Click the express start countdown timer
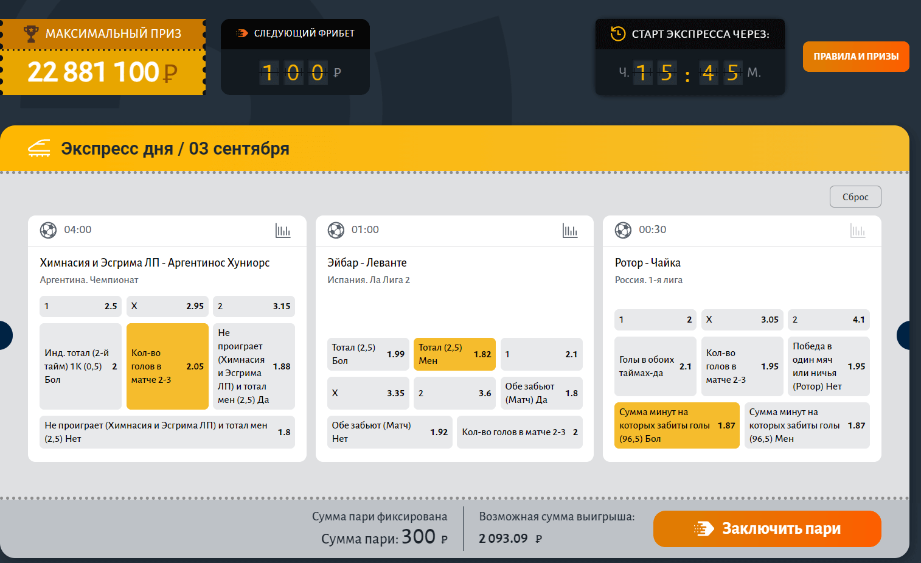 point(690,72)
